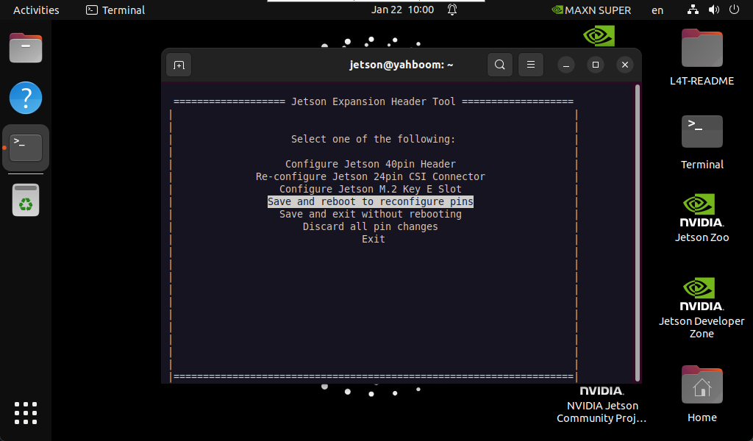Open the Home folder on desktop
The image size is (753, 441).
coord(702,393)
